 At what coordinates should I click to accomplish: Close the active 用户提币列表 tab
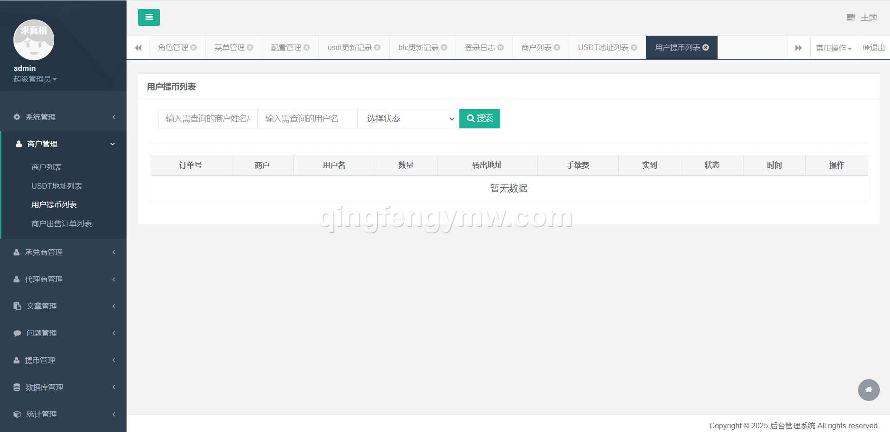click(x=706, y=47)
